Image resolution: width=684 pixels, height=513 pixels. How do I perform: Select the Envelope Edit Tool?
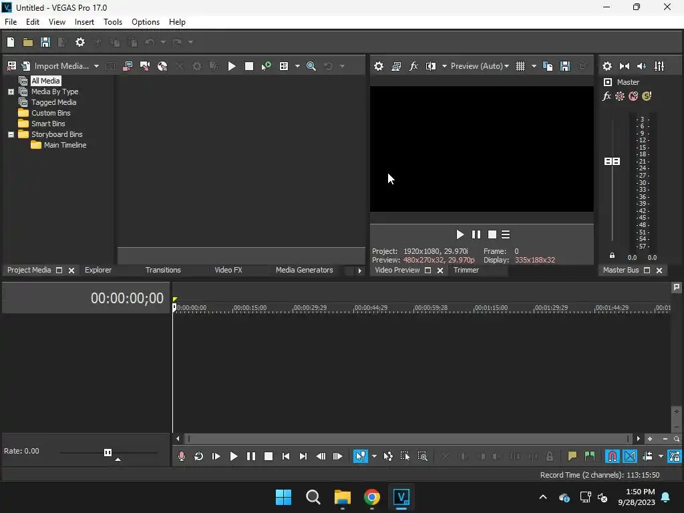tap(388, 456)
